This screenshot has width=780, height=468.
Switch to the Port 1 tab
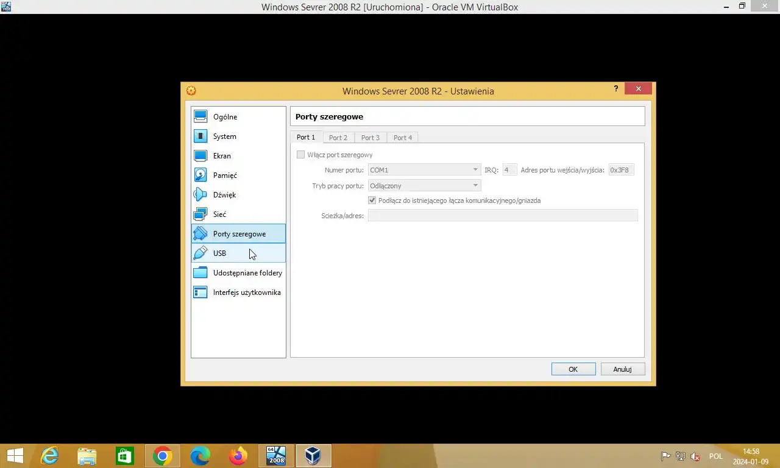[x=306, y=137]
